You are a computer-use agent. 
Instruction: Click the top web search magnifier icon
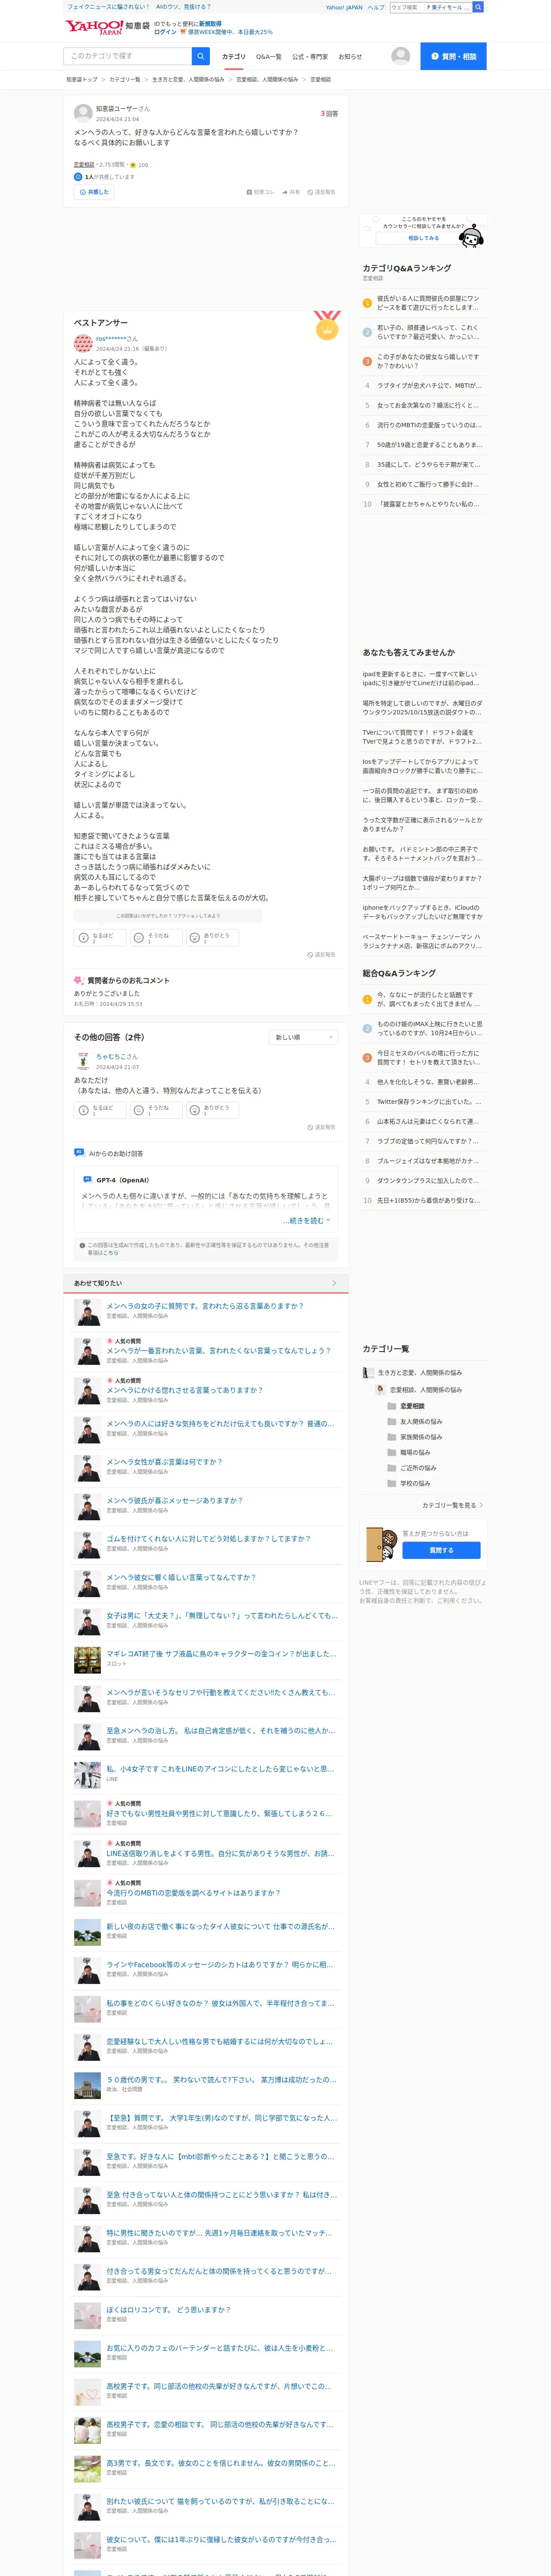tap(478, 7)
